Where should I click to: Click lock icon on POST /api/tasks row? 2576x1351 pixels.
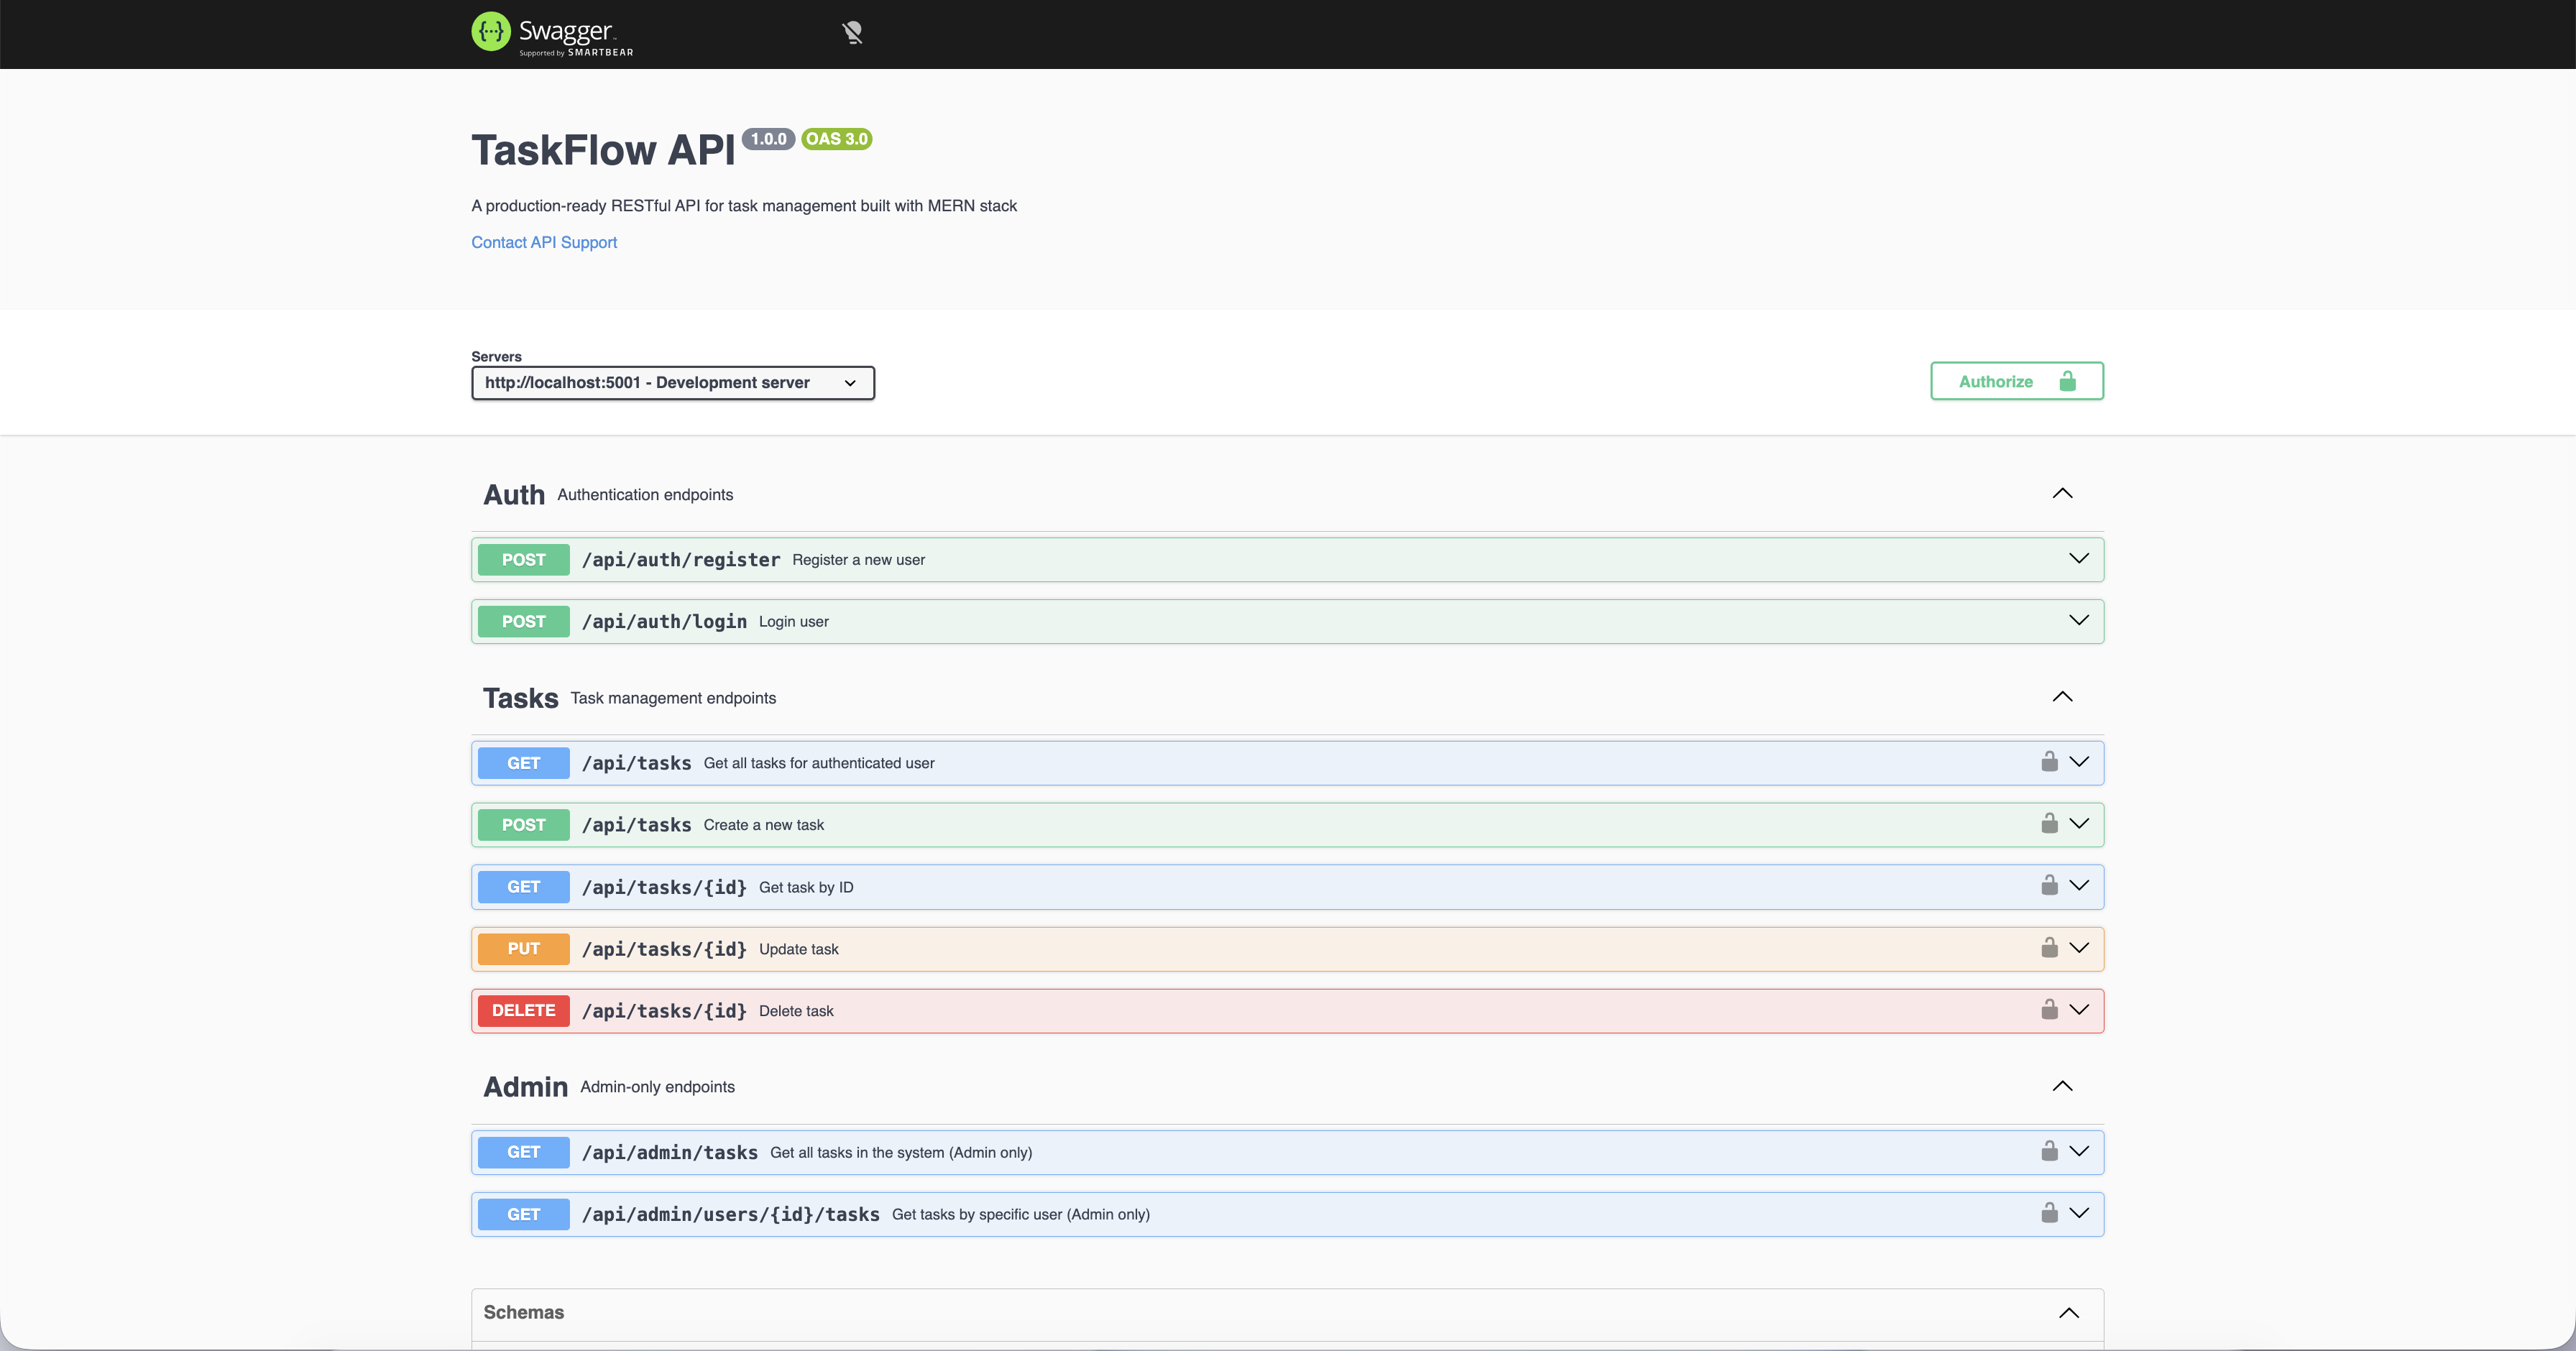pyautogui.click(x=2049, y=824)
